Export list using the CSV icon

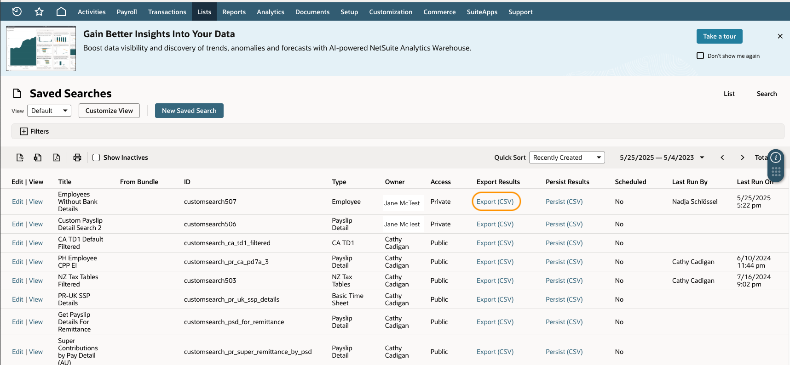coord(20,157)
